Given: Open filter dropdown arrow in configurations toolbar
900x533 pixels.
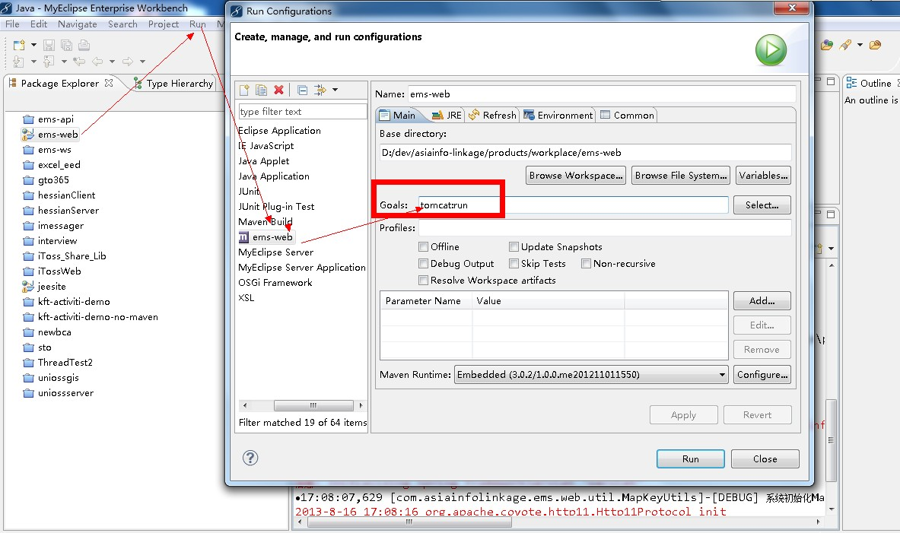Looking at the screenshot, I should pos(336,90).
